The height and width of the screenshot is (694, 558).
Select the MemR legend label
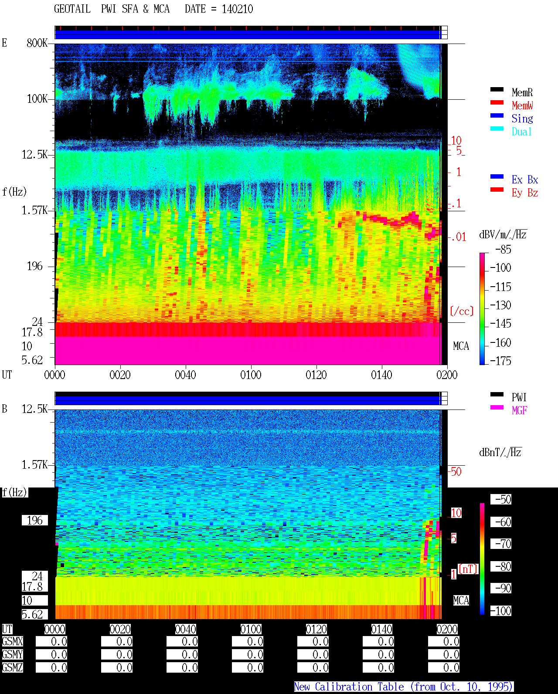click(522, 92)
